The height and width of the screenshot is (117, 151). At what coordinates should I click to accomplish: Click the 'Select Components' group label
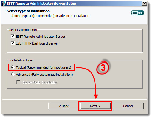pos(23,30)
